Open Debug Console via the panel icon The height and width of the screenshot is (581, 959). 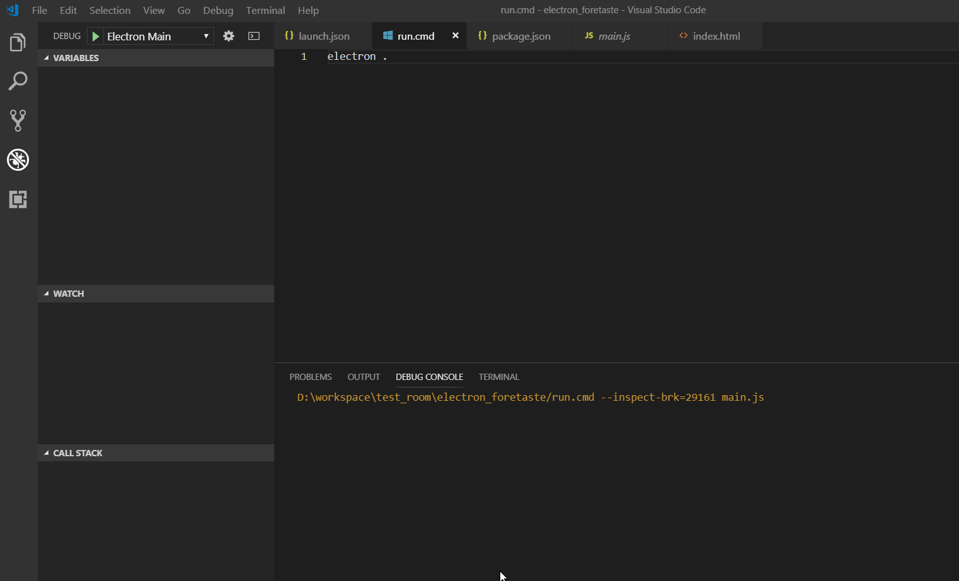pyautogui.click(x=253, y=36)
